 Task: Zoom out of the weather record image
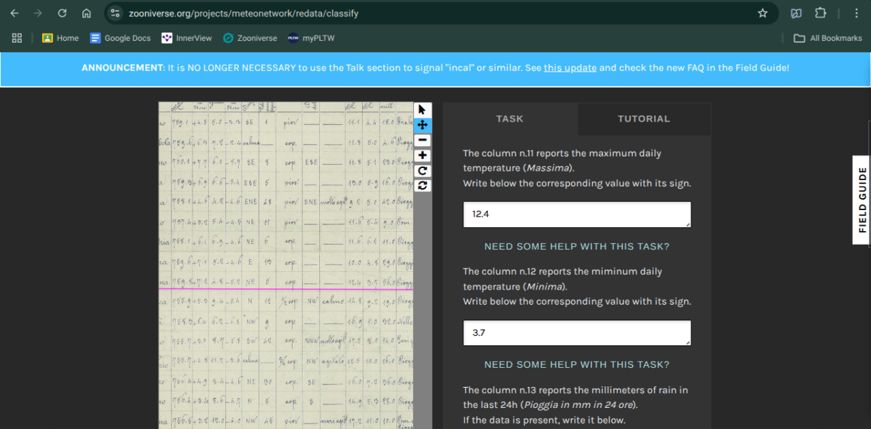tap(423, 140)
